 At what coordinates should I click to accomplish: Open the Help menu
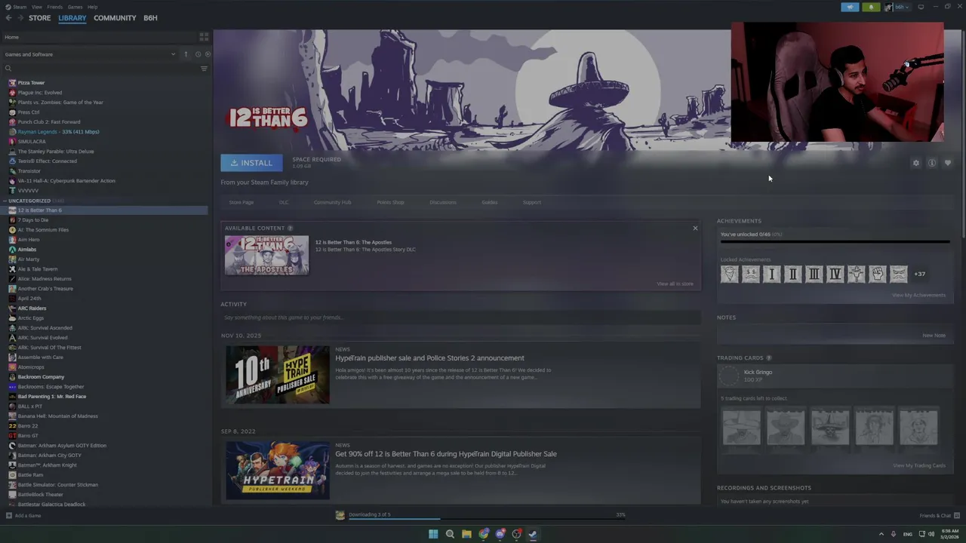92,7
